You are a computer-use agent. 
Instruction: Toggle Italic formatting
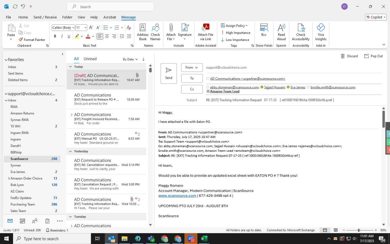tap(62, 36)
